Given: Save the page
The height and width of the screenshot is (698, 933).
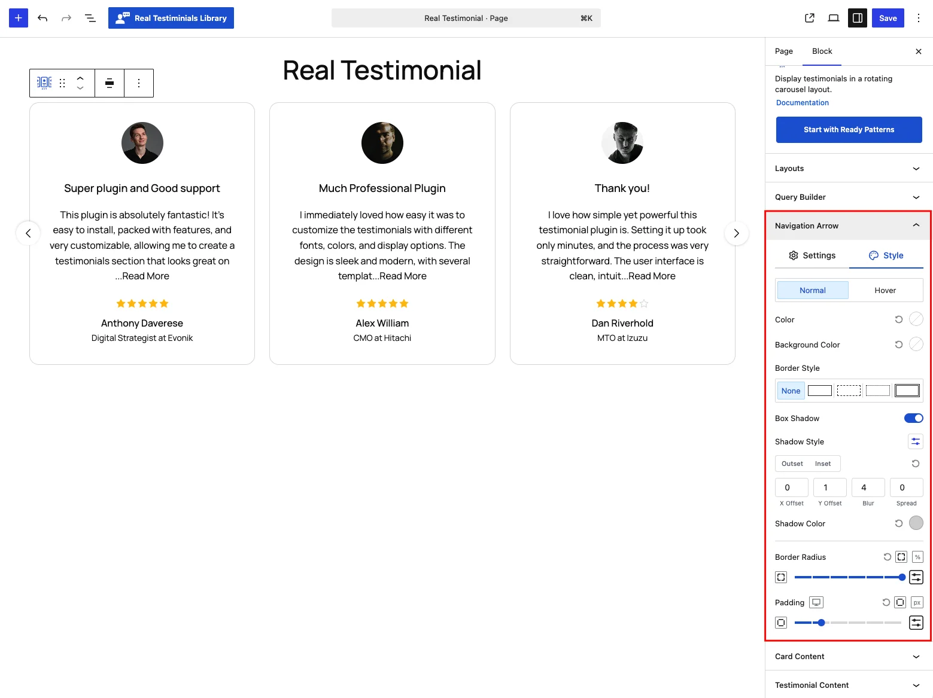Looking at the screenshot, I should pos(888,18).
